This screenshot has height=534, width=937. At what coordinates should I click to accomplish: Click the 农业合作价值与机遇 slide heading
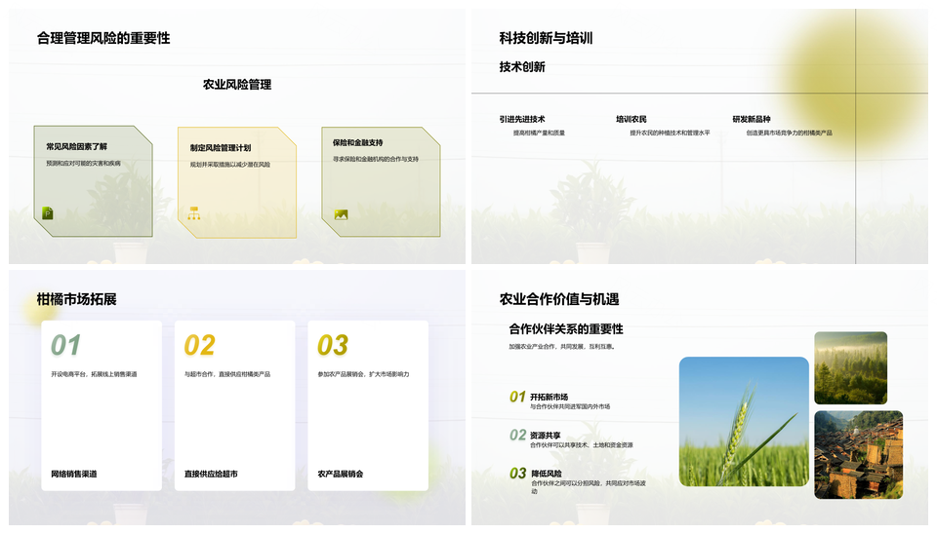(x=558, y=299)
